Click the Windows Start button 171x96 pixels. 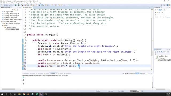[x=2, y=94]
